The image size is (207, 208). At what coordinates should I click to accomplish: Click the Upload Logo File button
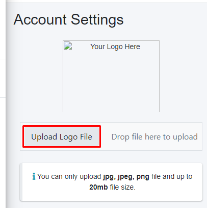point(62,136)
